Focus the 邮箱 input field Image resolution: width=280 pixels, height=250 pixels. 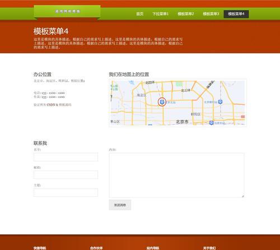tap(66, 174)
